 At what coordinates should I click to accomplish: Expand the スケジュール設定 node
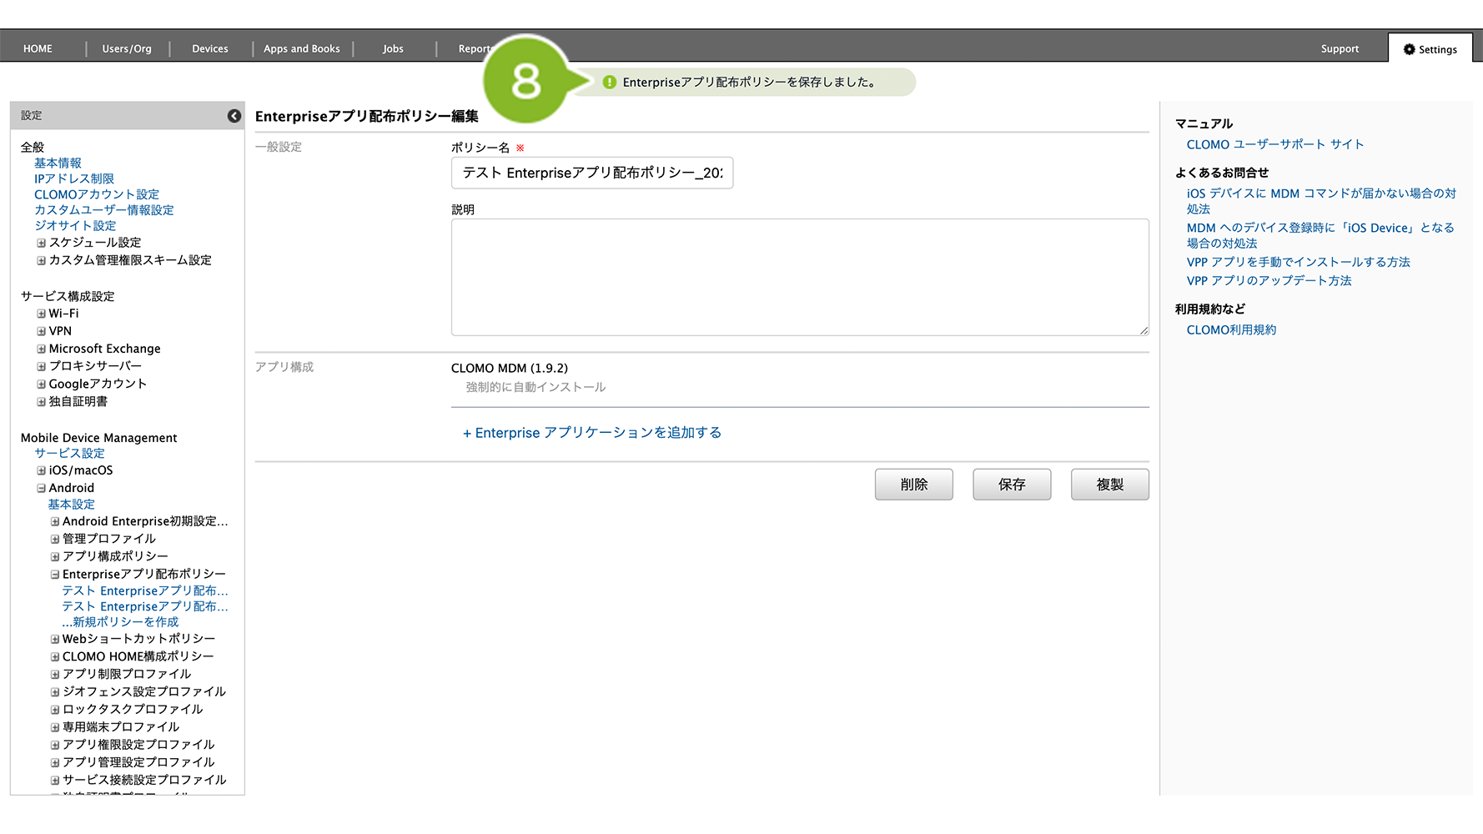[x=41, y=243]
